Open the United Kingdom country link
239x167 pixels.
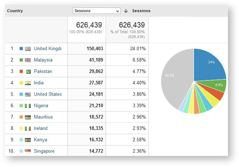tap(48, 49)
